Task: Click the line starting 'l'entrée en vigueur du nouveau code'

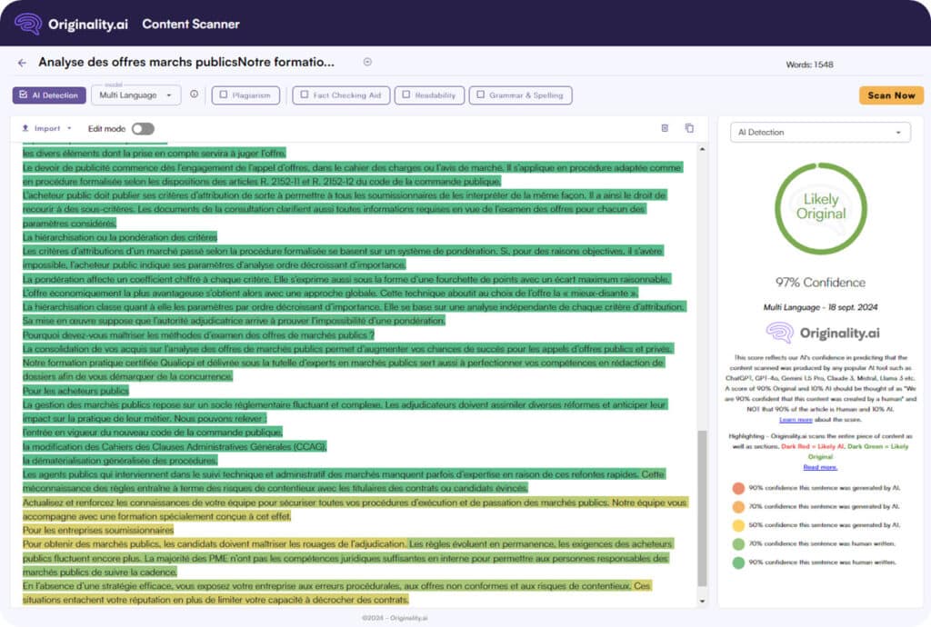Action: 153,432
